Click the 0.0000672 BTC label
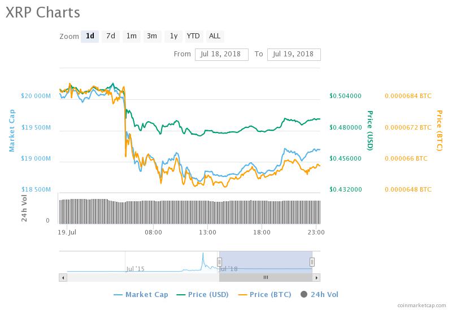The image size is (452, 310). (408, 127)
